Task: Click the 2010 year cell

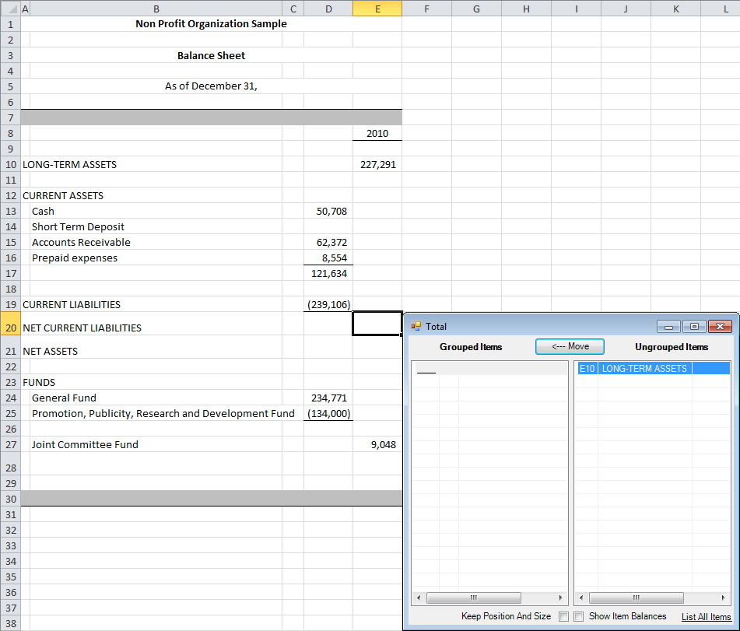Action: coord(377,133)
